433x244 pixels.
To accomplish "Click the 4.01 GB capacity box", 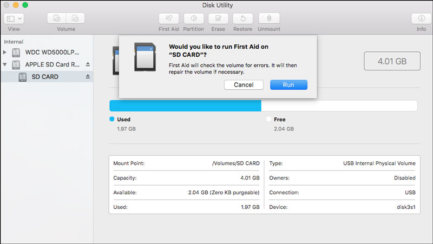I will click(392, 62).
